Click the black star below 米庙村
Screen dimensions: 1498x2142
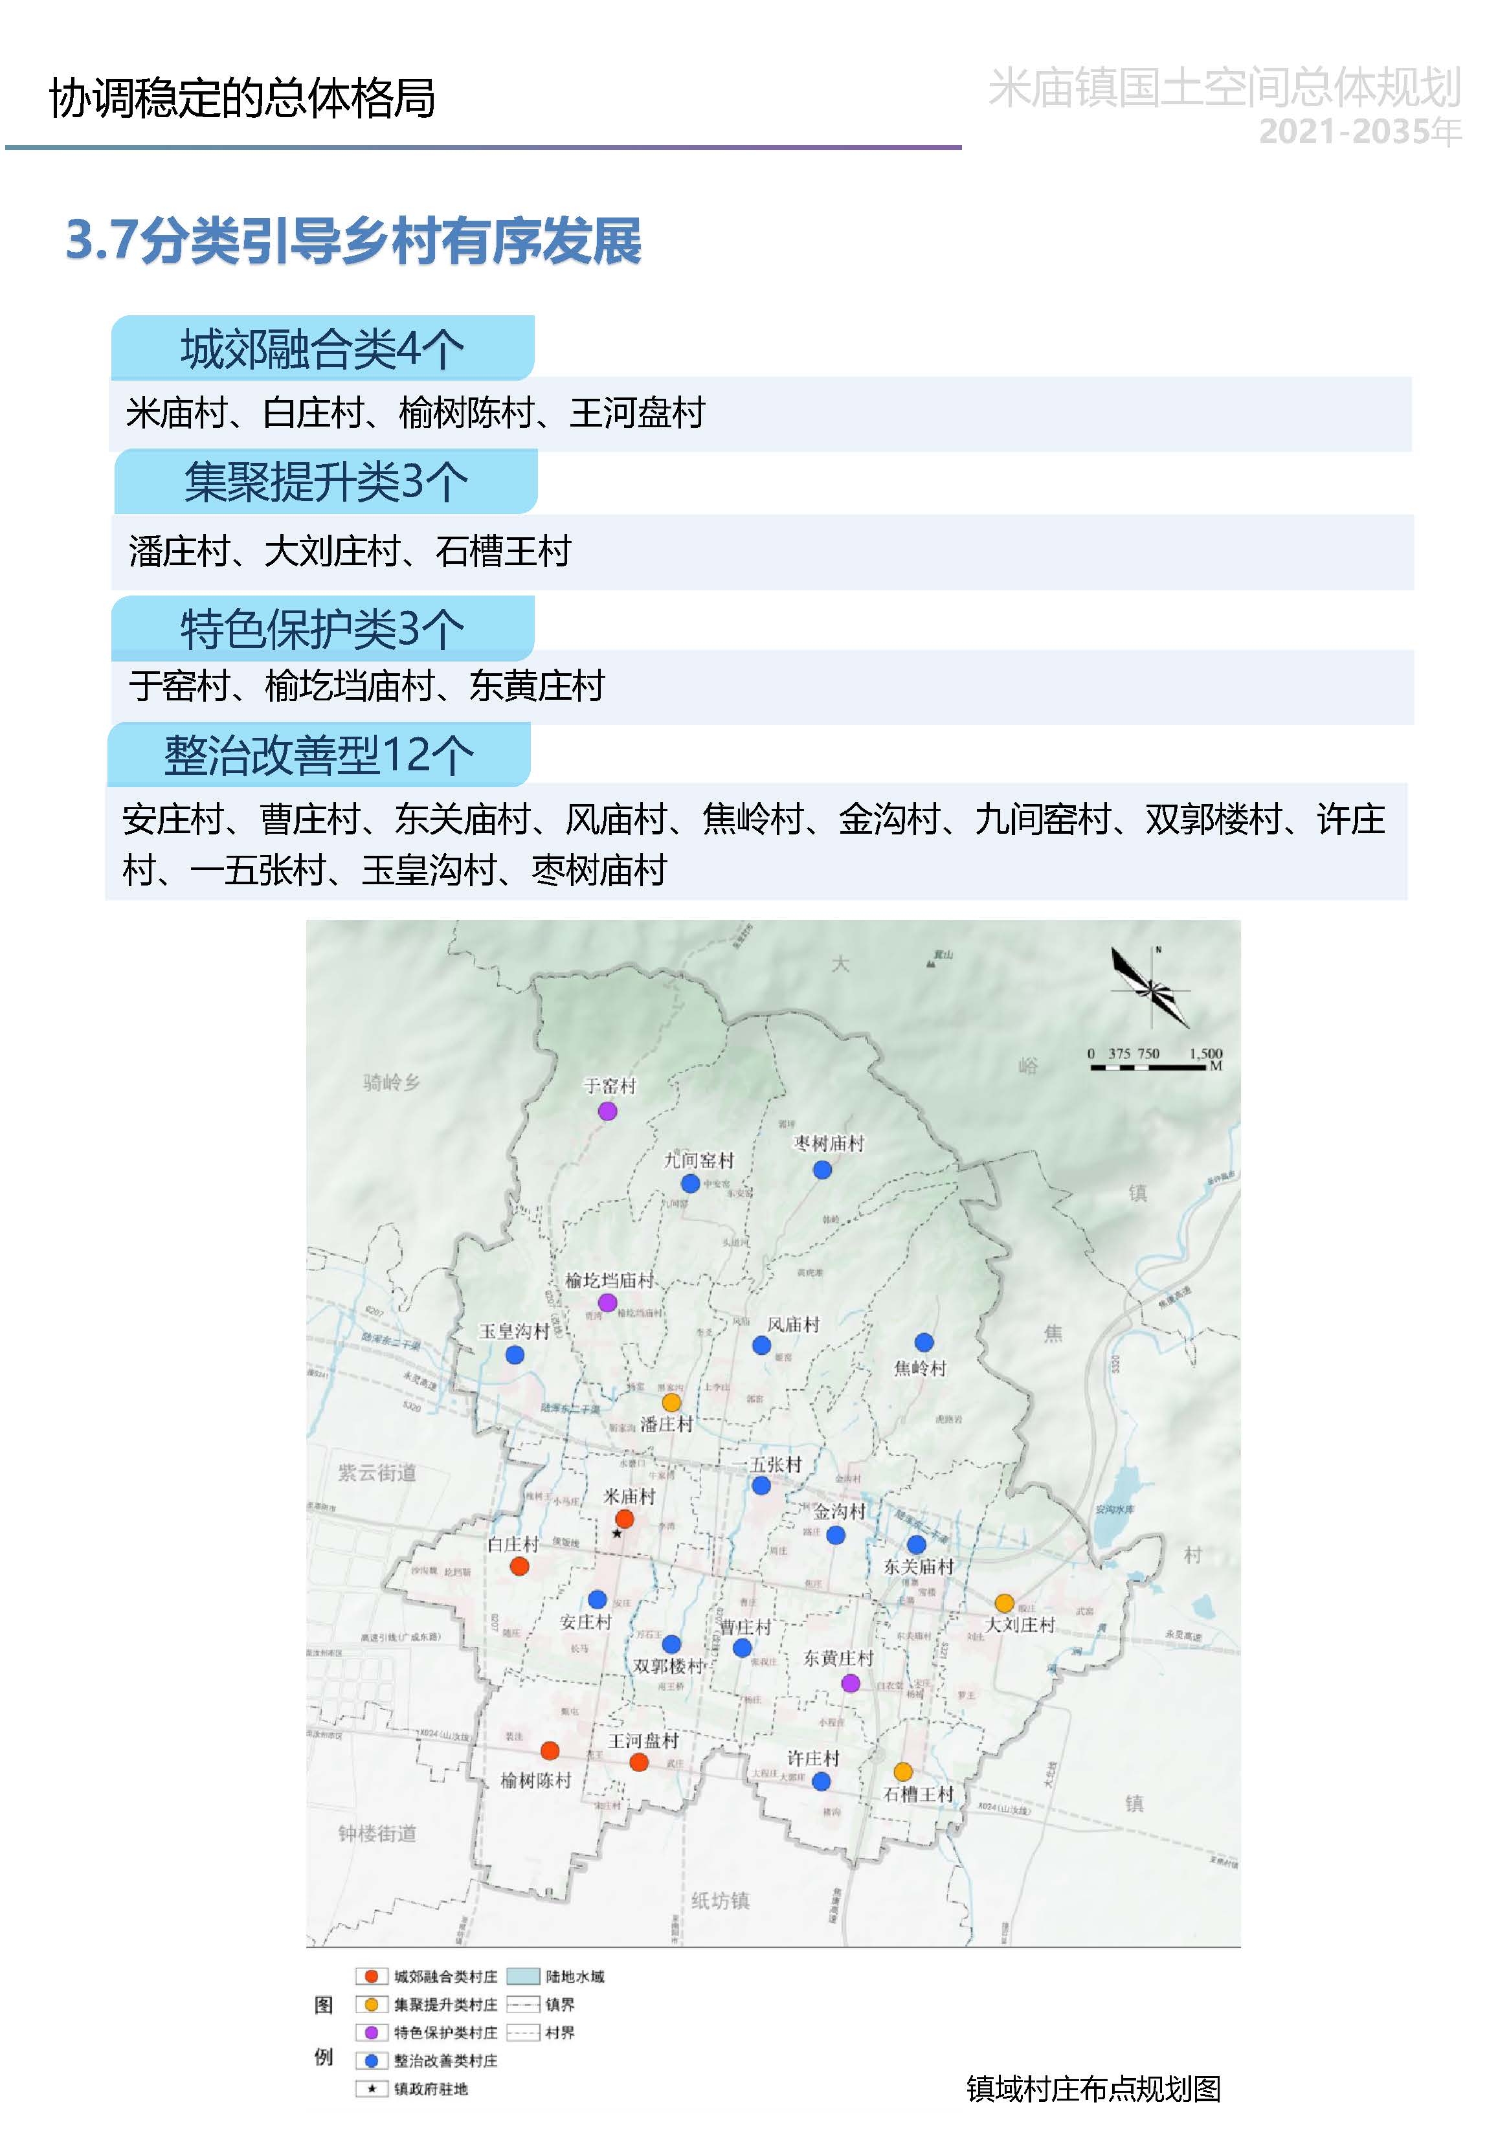[616, 1533]
